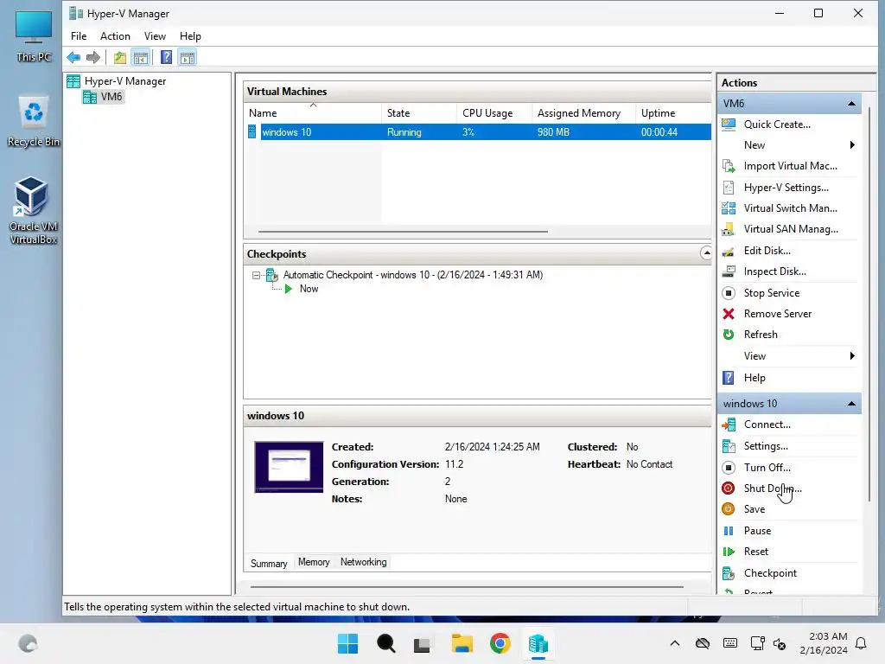Click the Checkpoint icon in Actions
The height and width of the screenshot is (664, 885).
(x=729, y=573)
